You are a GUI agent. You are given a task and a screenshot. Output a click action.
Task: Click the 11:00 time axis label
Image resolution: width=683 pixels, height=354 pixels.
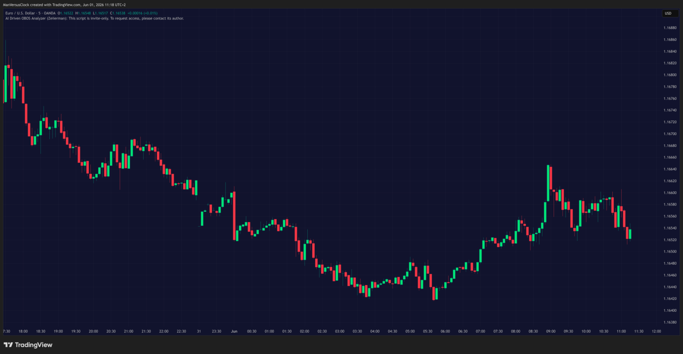[621, 331]
